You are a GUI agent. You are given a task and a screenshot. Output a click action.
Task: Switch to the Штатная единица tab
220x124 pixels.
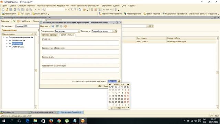coord(49,35)
